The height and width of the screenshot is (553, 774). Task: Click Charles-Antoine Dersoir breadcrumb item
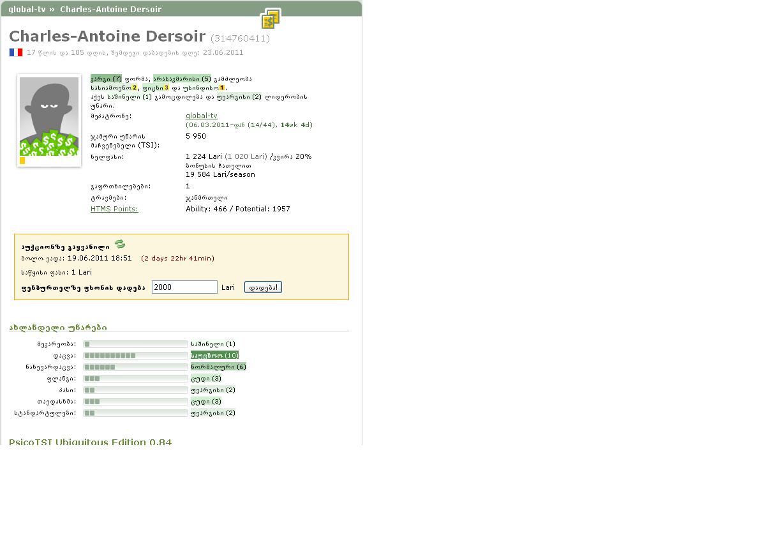110,10
